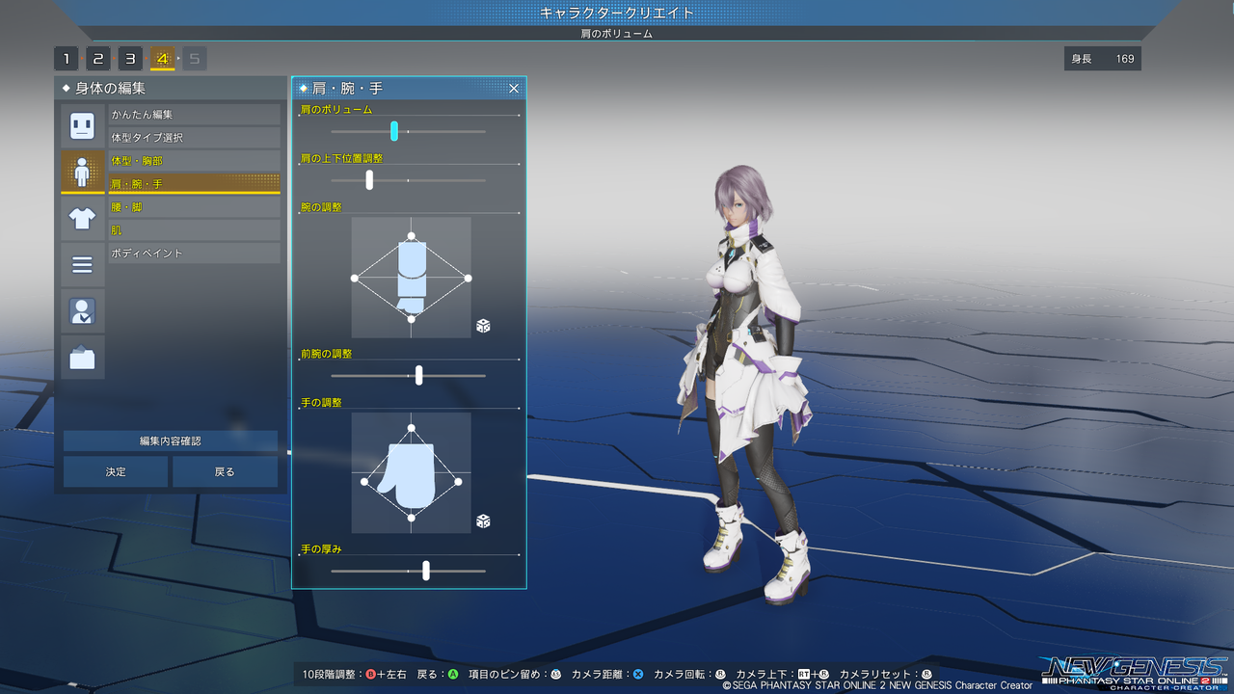This screenshot has height=694, width=1234.
Task: Click the 項目のピン留め hint in bottom bar
Action: pos(515,674)
